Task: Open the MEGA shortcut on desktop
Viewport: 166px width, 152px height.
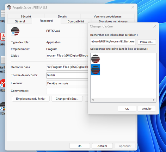Action: pos(3,83)
